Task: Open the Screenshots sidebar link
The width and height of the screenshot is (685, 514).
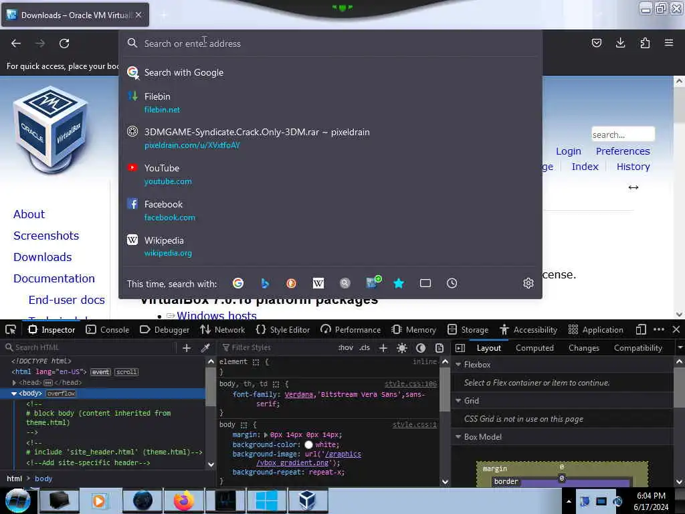Action: pyautogui.click(x=46, y=236)
